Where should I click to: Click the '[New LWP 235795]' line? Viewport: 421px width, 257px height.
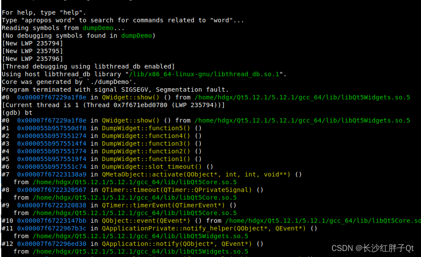[x=32, y=51]
